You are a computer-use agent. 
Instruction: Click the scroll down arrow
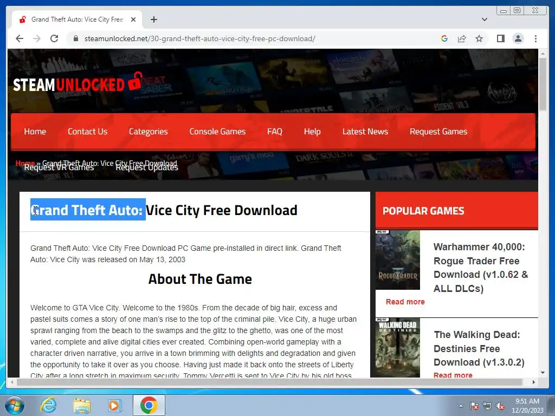point(543,373)
